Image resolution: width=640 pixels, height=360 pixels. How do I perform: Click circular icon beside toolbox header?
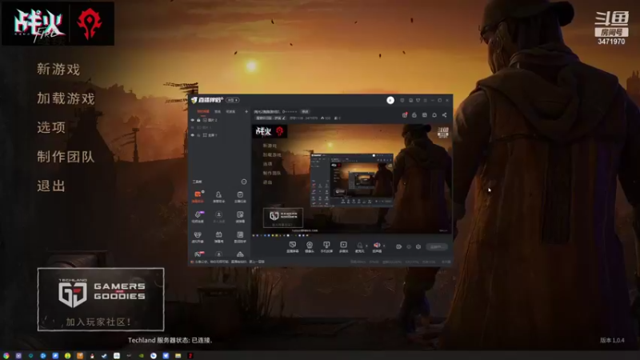244,182
